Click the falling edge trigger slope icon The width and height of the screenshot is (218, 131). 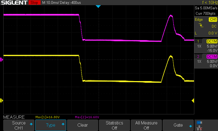point(201,25)
